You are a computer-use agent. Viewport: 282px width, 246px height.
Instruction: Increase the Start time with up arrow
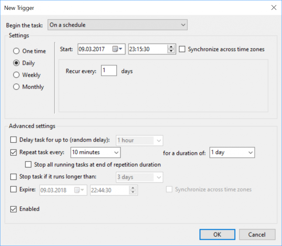pos(171,47)
